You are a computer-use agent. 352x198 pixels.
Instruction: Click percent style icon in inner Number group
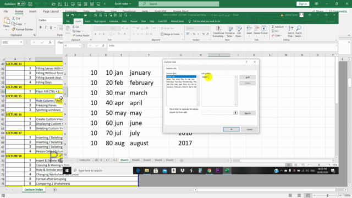(194, 34)
